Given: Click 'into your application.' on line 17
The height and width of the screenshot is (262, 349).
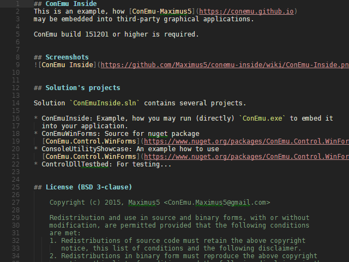Looking at the screenshot, I should (x=85, y=126).
